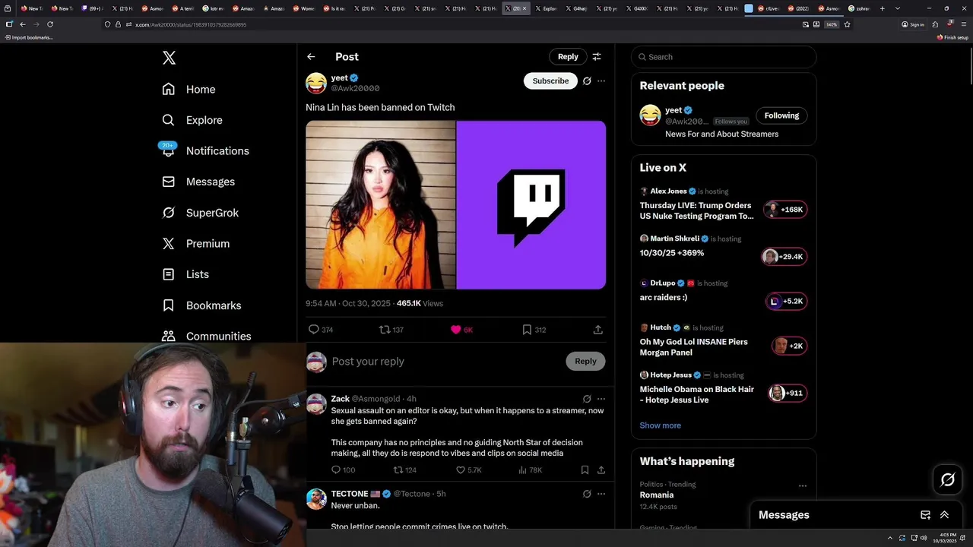
Task: Click Grok icon on Zack's reply
Action: click(x=587, y=399)
